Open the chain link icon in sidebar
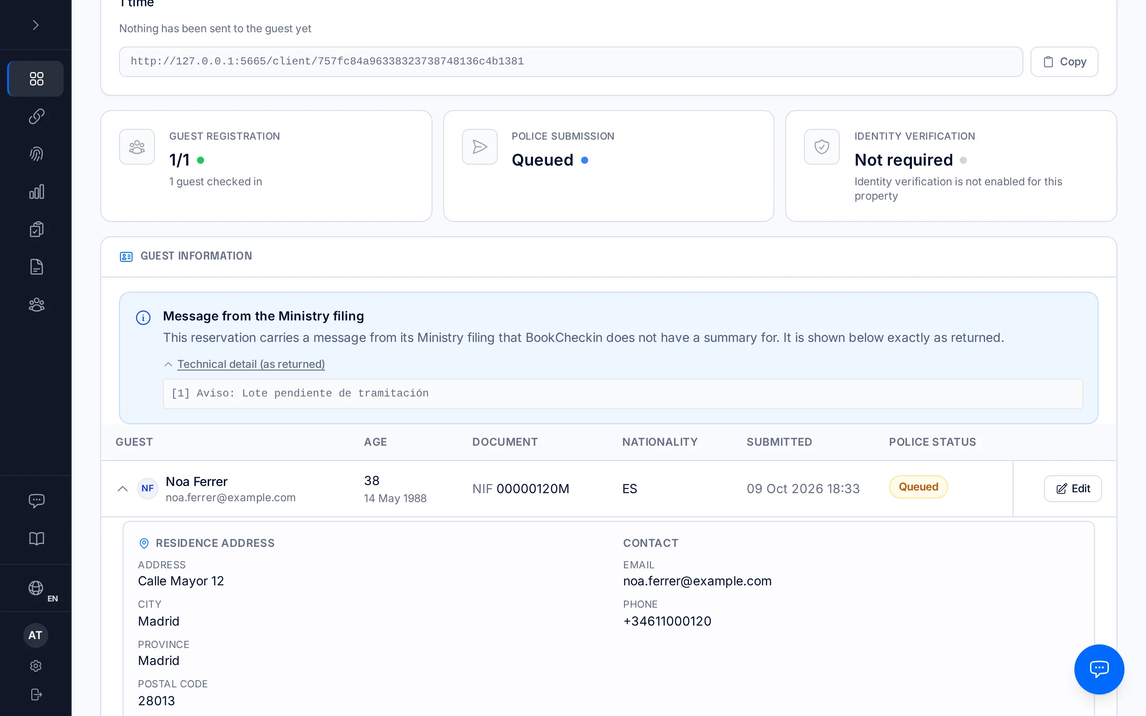This screenshot has height=716, width=1146. (36, 116)
